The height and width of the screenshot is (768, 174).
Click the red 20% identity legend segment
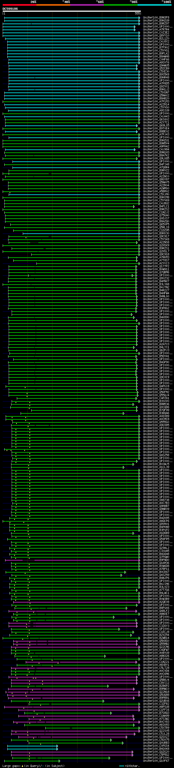point(20,5)
